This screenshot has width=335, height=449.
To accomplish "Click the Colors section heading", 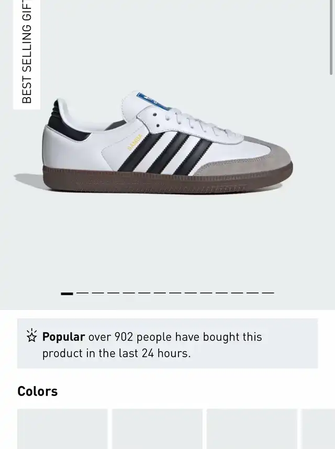I will [38, 391].
